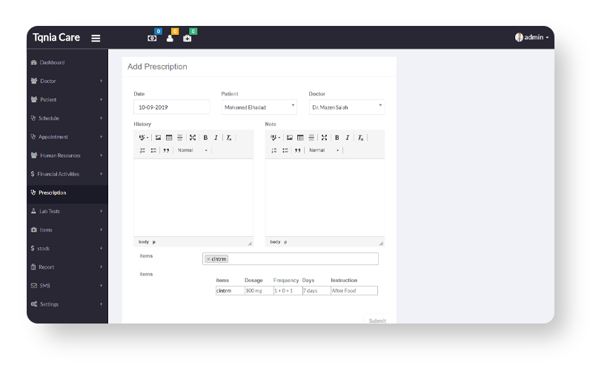Image resolution: width=593 pixels, height=382 pixels.
Task: Click the Date input field
Action: click(x=172, y=107)
